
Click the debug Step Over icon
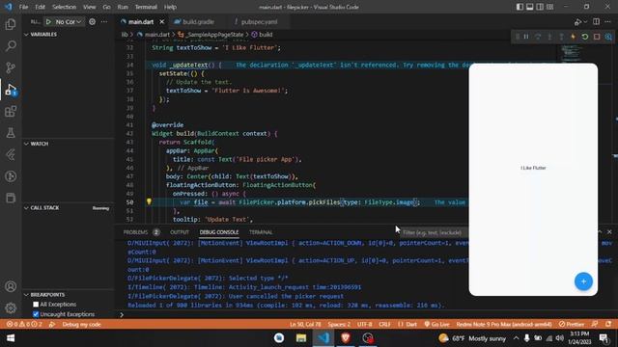coord(538,37)
